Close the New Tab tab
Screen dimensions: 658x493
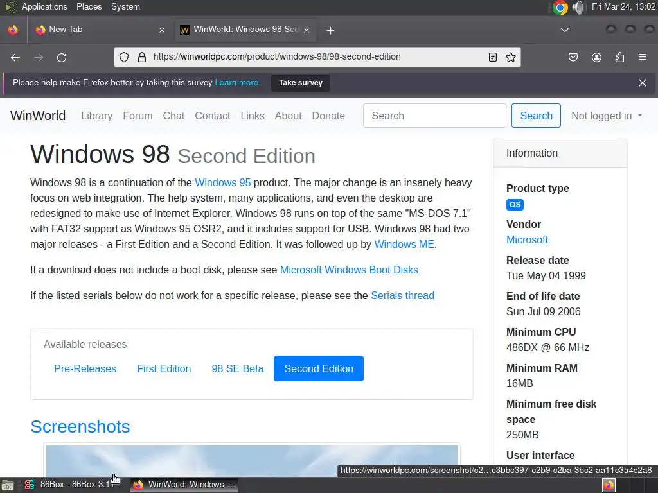[162, 30]
